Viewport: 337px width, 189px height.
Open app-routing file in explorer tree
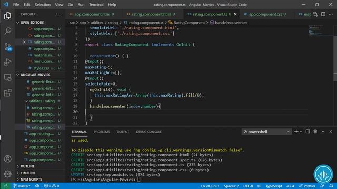(42, 134)
